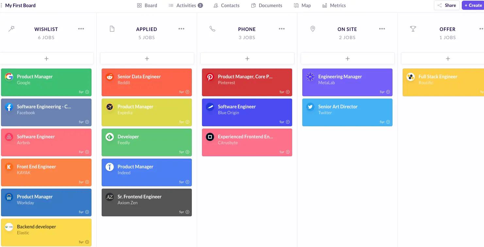
Task: Click the plus circle on Elastic card
Action: point(87,242)
